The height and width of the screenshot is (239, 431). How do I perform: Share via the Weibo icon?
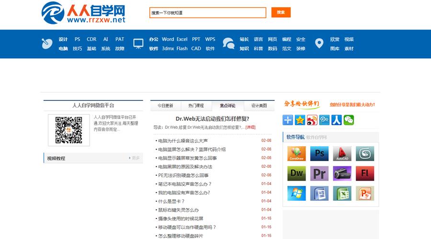click(x=312, y=120)
